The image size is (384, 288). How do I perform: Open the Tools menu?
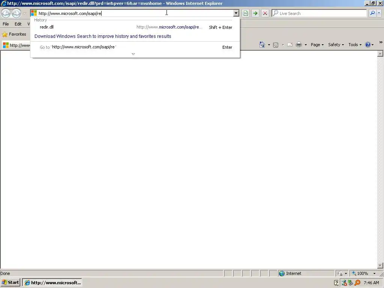tap(355, 45)
